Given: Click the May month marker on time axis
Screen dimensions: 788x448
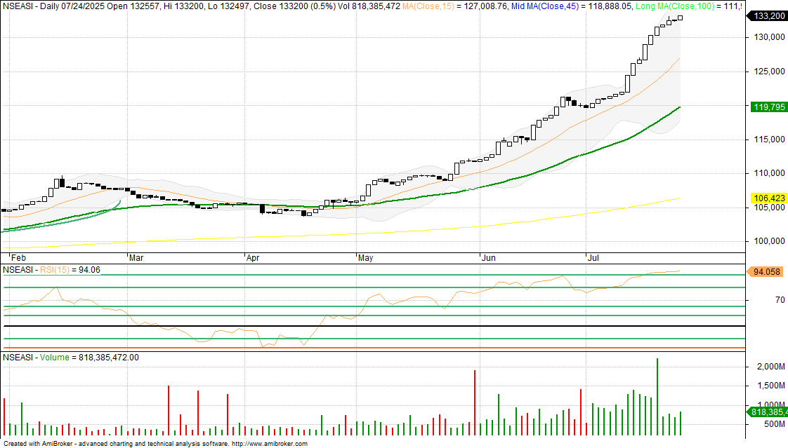Looking at the screenshot, I should [x=366, y=258].
